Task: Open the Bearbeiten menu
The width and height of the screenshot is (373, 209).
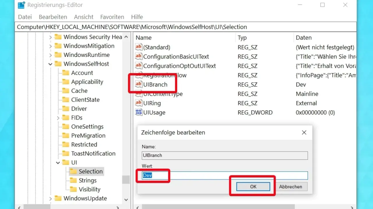Action: 53,17
